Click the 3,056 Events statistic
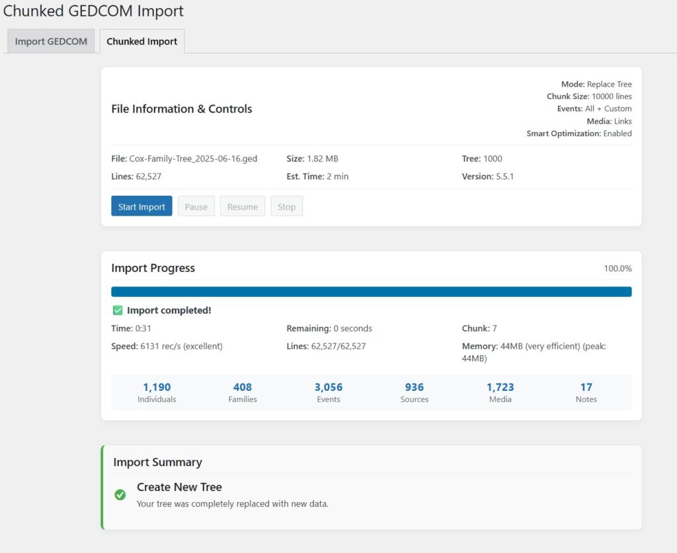This screenshot has height=553, width=677. [x=329, y=387]
